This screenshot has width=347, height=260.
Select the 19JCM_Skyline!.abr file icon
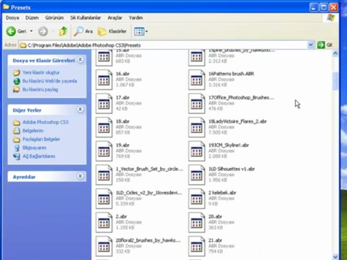tap(197, 151)
